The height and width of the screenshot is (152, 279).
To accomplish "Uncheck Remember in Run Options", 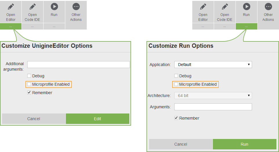I will [x=176, y=118].
